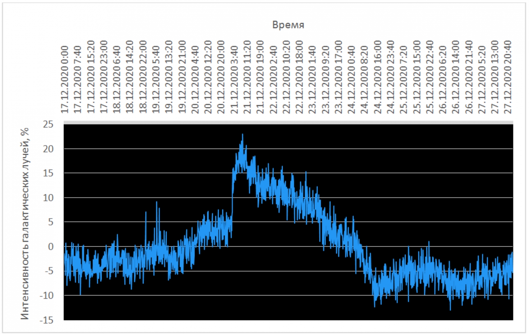Click the "17.12.2020 0:00" time label
This screenshot has height=335, width=529.
pos(65,79)
